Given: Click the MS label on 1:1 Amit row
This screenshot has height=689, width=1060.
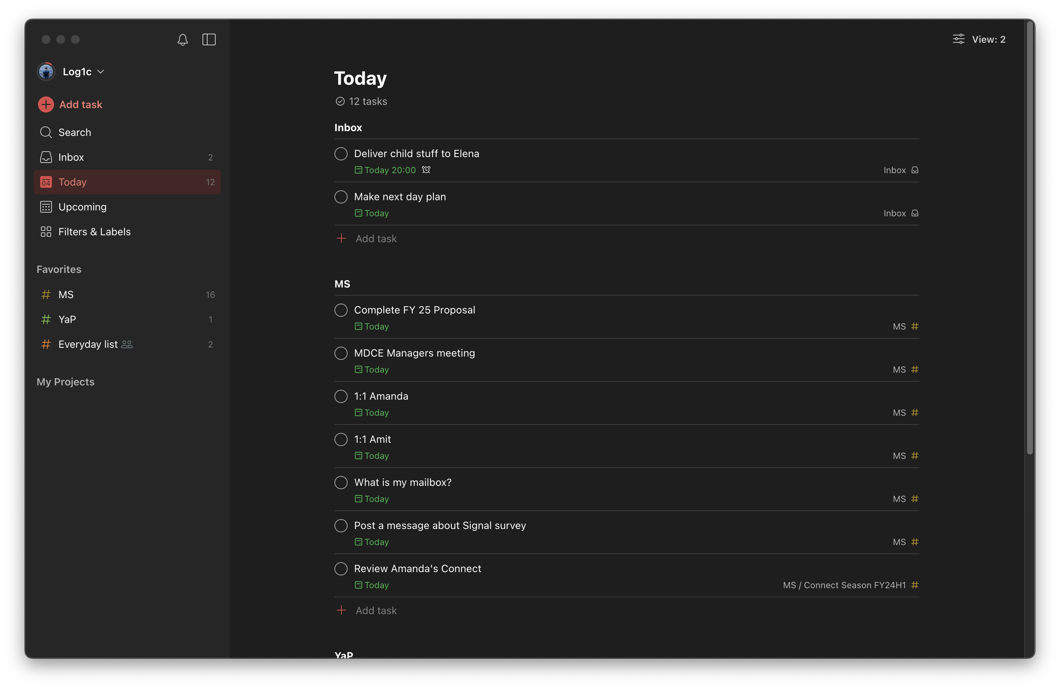Looking at the screenshot, I should point(899,456).
